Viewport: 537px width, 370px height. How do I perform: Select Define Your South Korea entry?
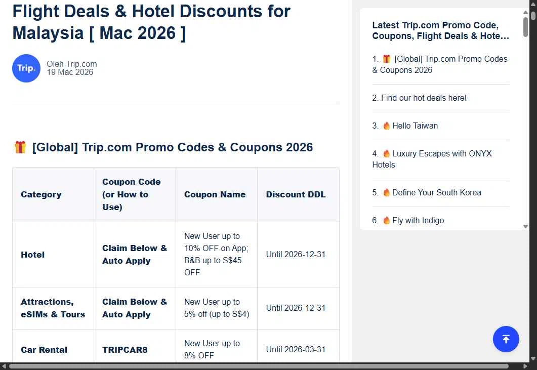pos(436,193)
